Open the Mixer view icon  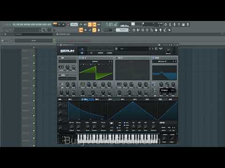point(147,30)
